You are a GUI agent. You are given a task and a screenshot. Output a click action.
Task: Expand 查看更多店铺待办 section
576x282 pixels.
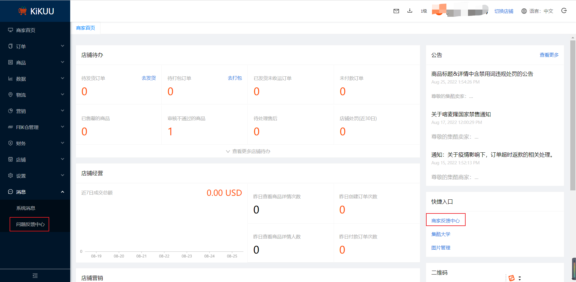(248, 151)
